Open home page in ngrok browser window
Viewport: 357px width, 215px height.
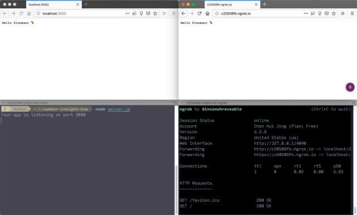click(x=208, y=13)
